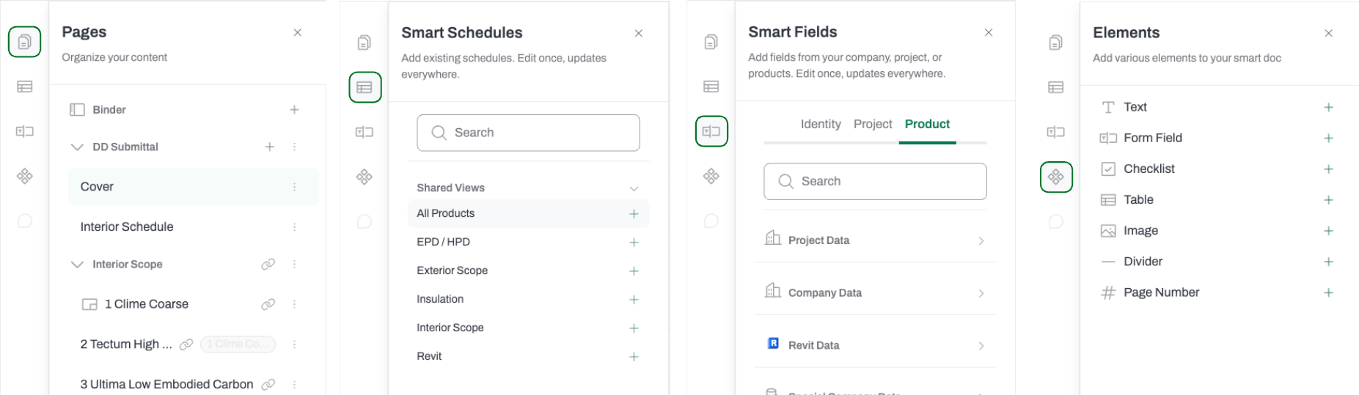Viewport: 1359px width, 395px height.
Task: Click link icon beside 1 Clime Coarse
Action: (x=268, y=304)
